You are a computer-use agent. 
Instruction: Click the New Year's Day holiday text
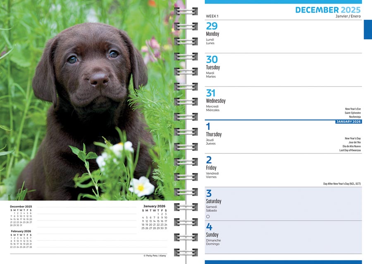pos(353,138)
